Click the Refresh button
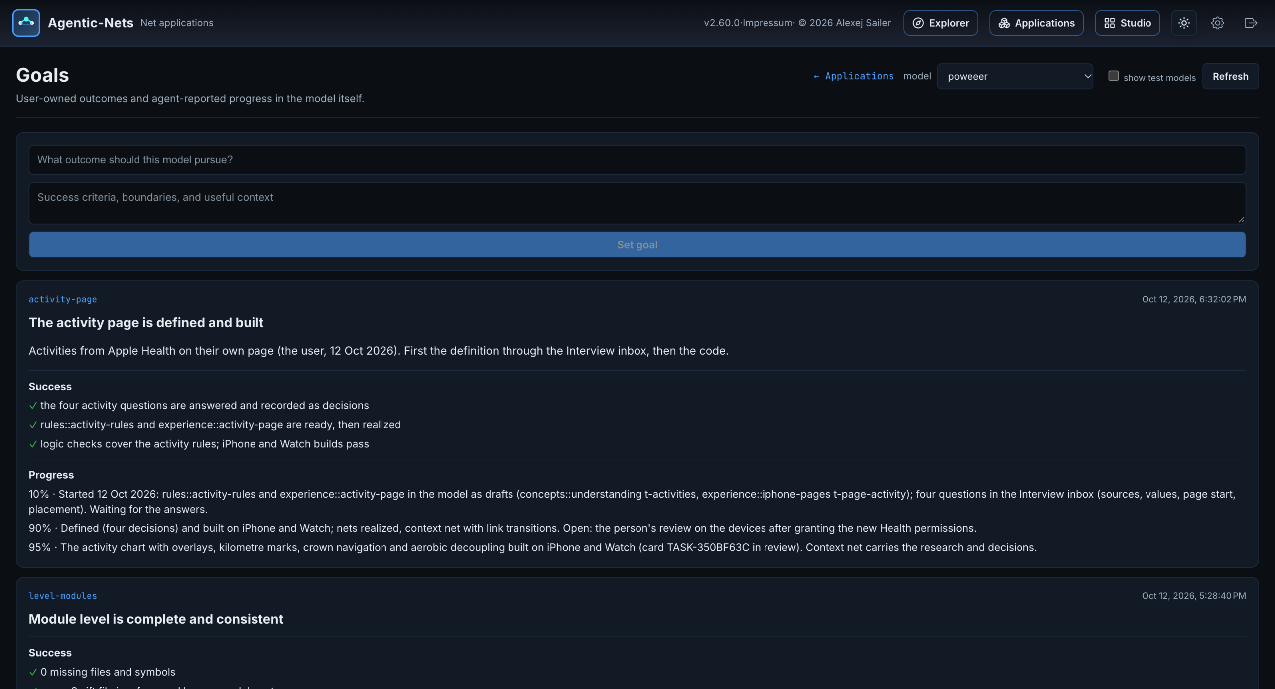This screenshot has height=689, width=1275. (1230, 76)
